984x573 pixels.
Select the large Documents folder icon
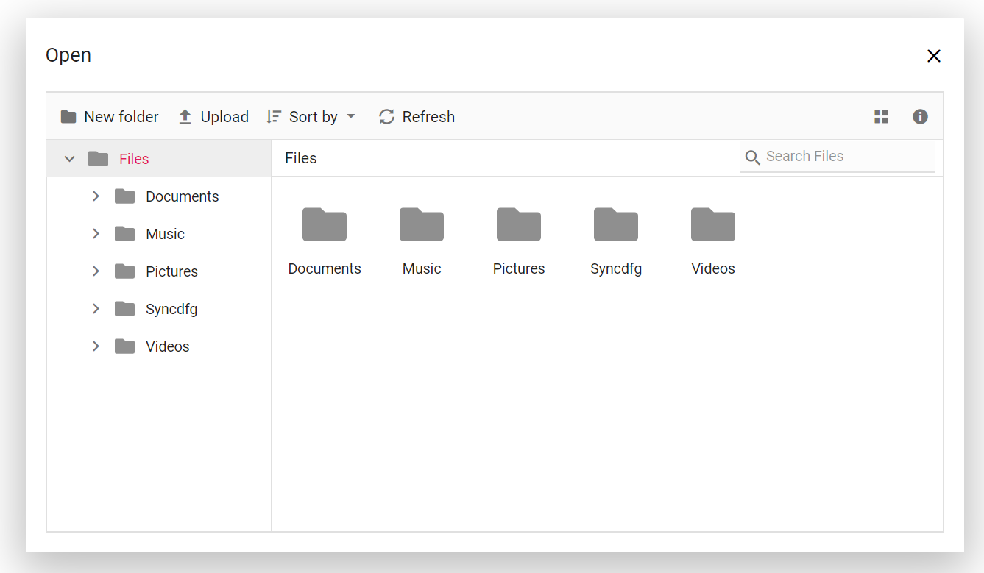pyautogui.click(x=325, y=224)
